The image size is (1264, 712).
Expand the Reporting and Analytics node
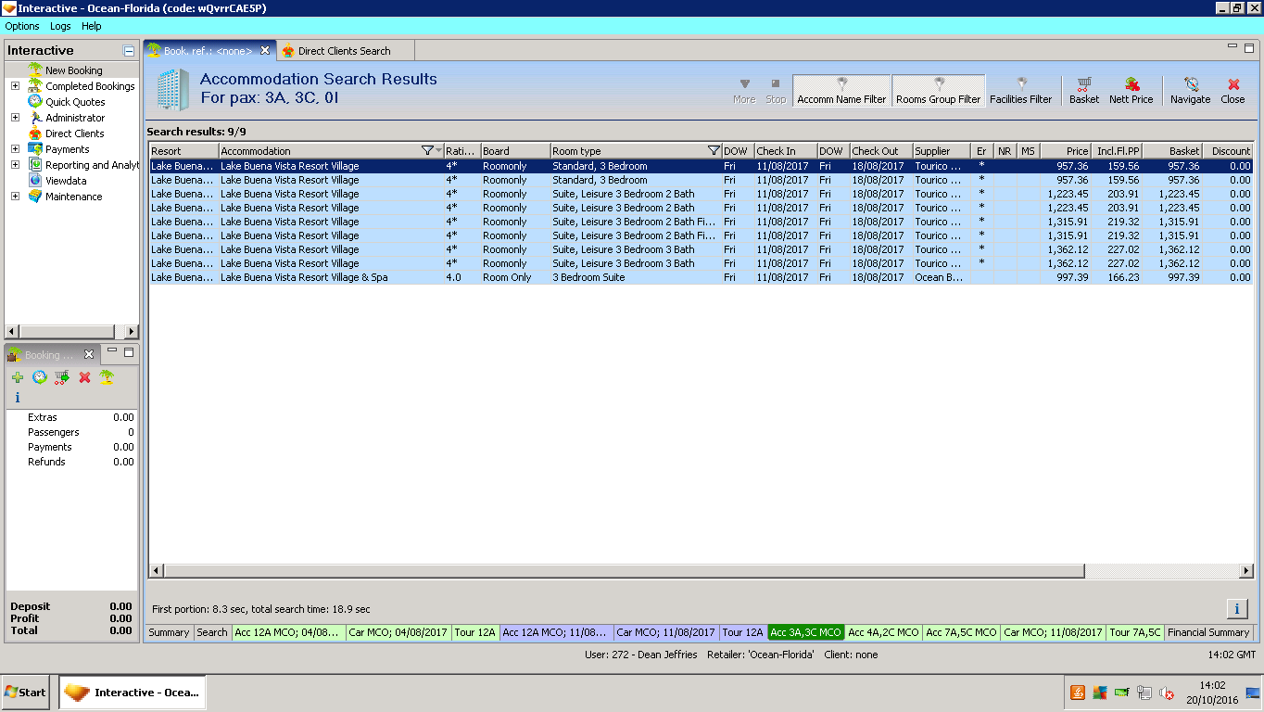click(15, 165)
